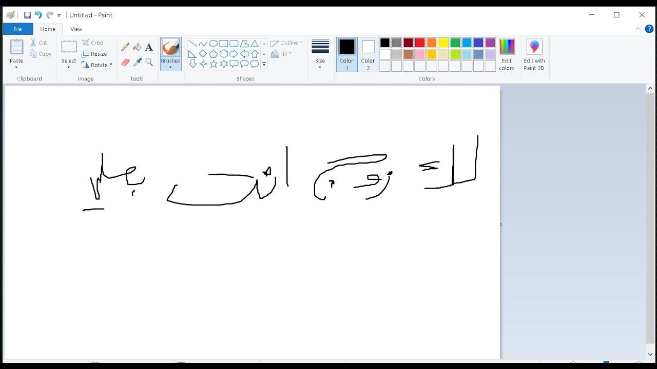Viewport: 657px width, 369px height.
Task: Choose the Rounded rectangular callout shape
Action: pyautogui.click(x=234, y=64)
